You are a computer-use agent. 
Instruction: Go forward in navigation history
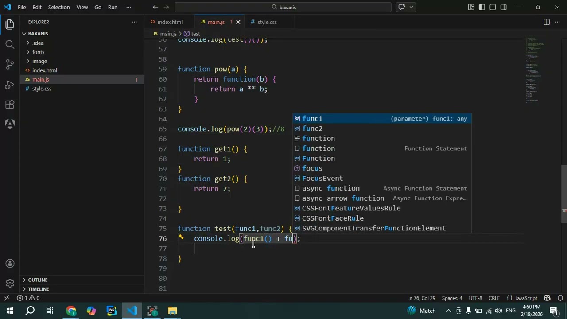click(167, 7)
